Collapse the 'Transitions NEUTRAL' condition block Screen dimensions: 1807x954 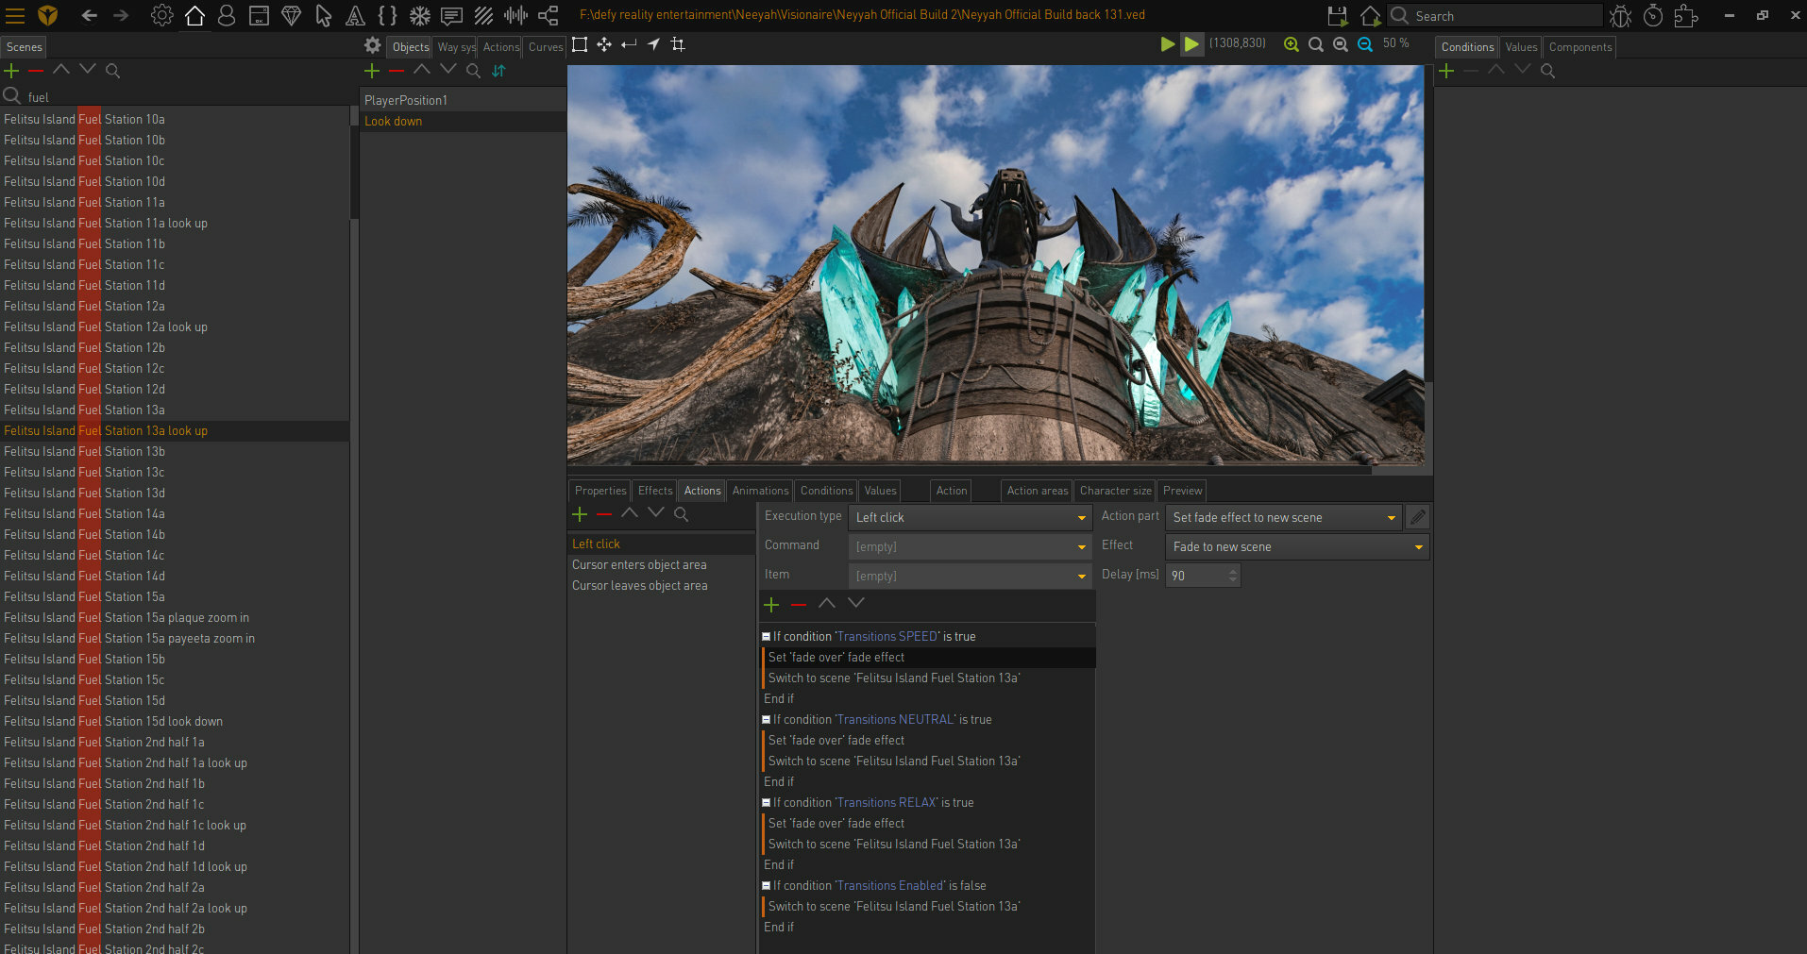(766, 720)
